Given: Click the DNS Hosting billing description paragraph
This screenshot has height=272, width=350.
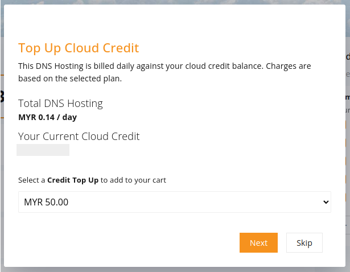Looking at the screenshot, I should click(164, 72).
